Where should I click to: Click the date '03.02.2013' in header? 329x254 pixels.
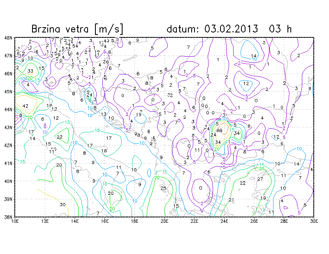point(231,29)
